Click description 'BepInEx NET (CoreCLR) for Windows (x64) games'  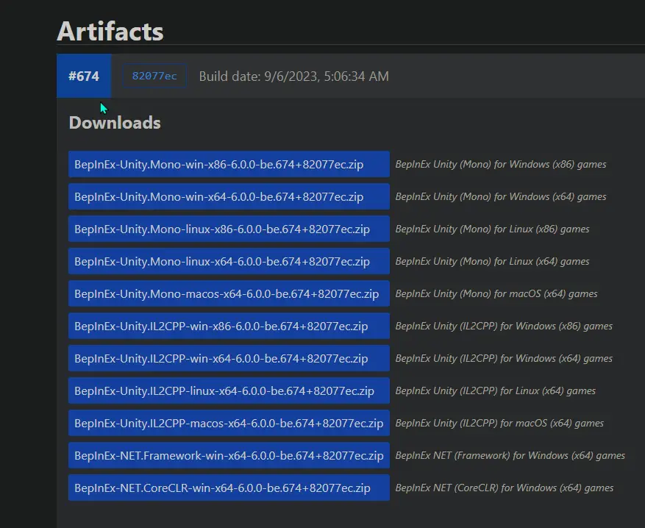click(505, 488)
